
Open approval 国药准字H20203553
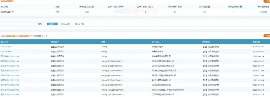point(10,75)
